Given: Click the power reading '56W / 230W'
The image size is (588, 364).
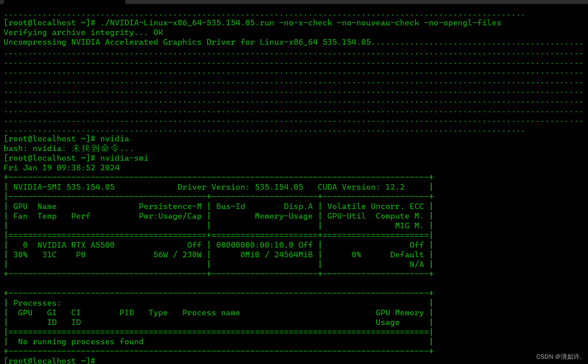Looking at the screenshot, I should pos(178,255).
